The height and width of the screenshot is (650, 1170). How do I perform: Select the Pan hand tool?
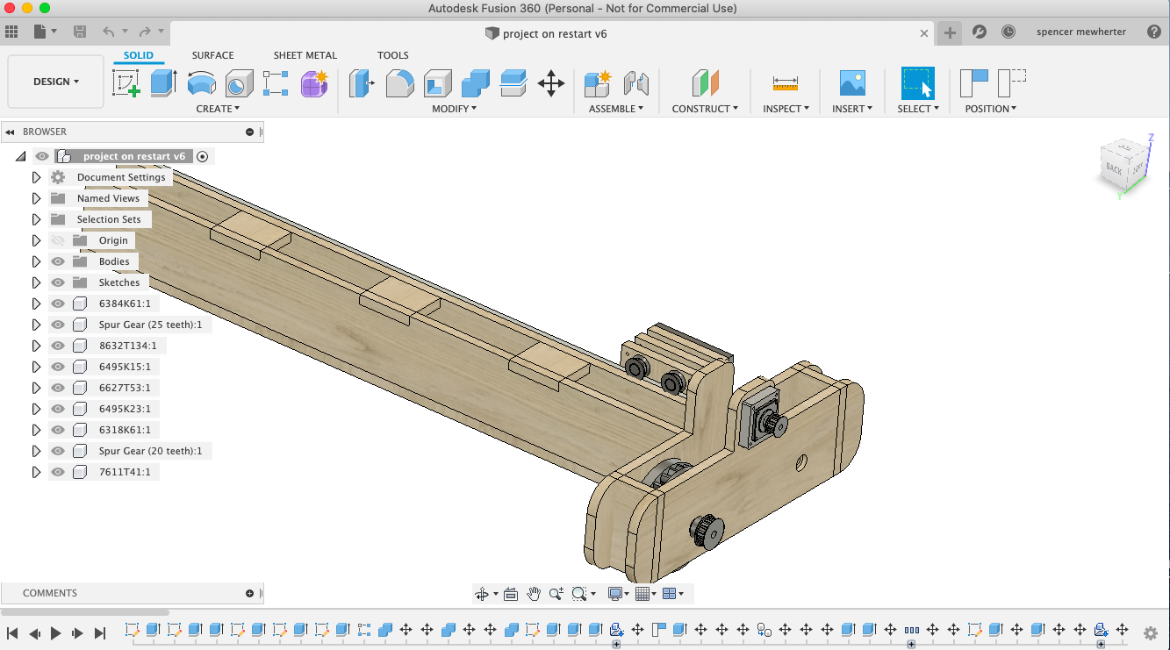click(534, 594)
